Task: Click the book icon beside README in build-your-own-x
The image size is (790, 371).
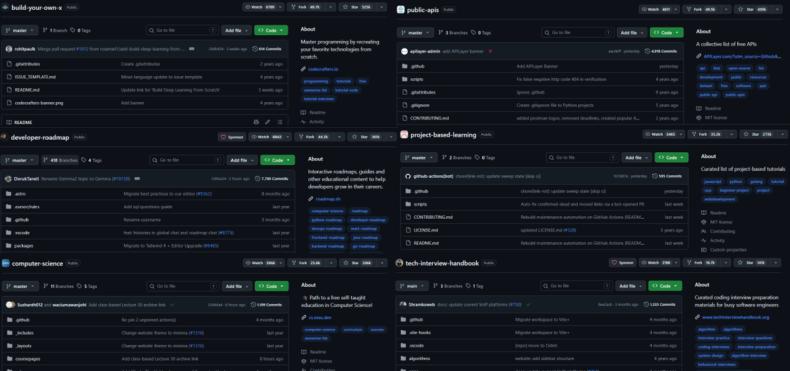Action: pos(9,122)
